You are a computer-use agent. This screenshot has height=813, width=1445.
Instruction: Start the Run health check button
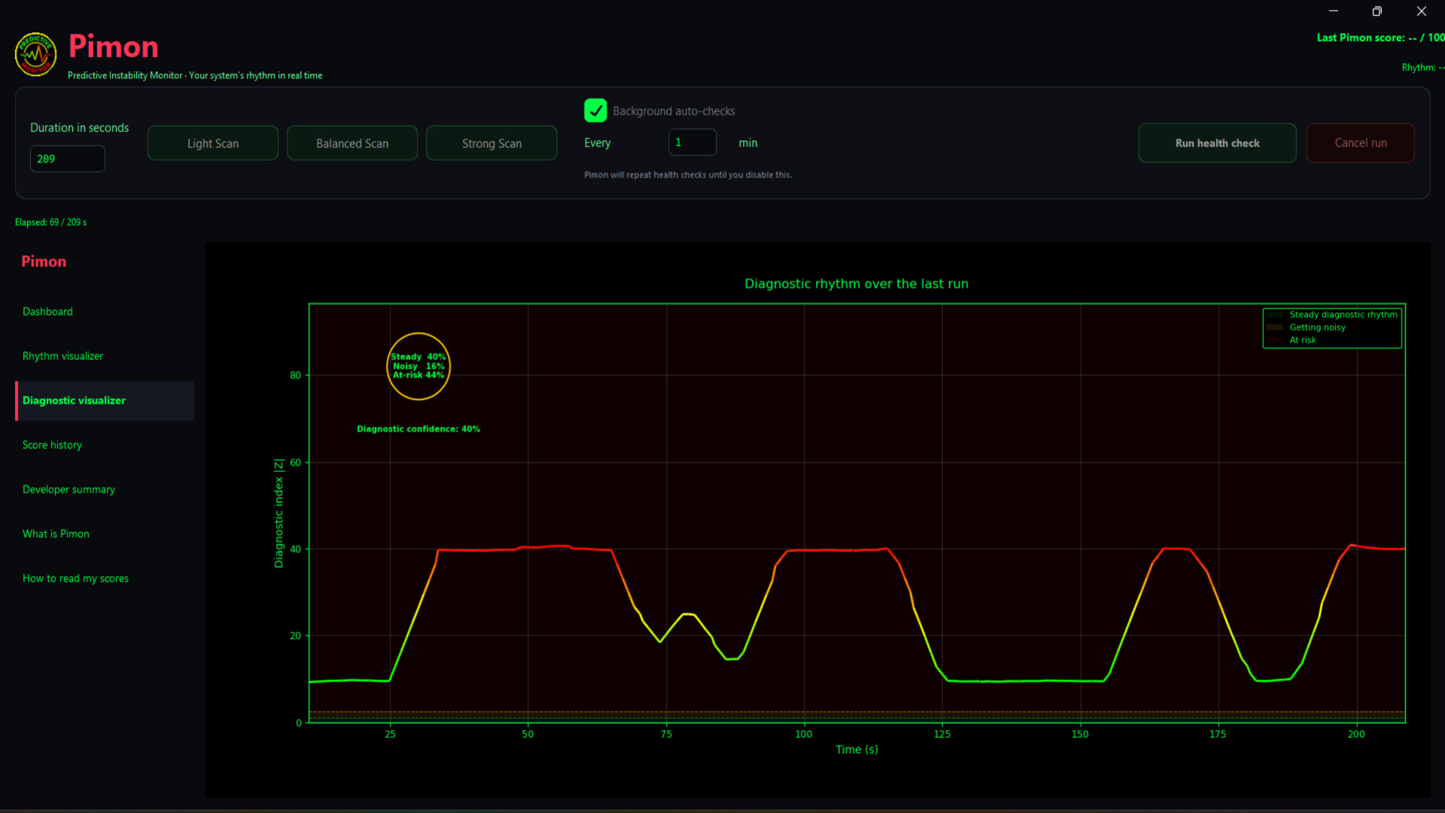[1217, 143]
